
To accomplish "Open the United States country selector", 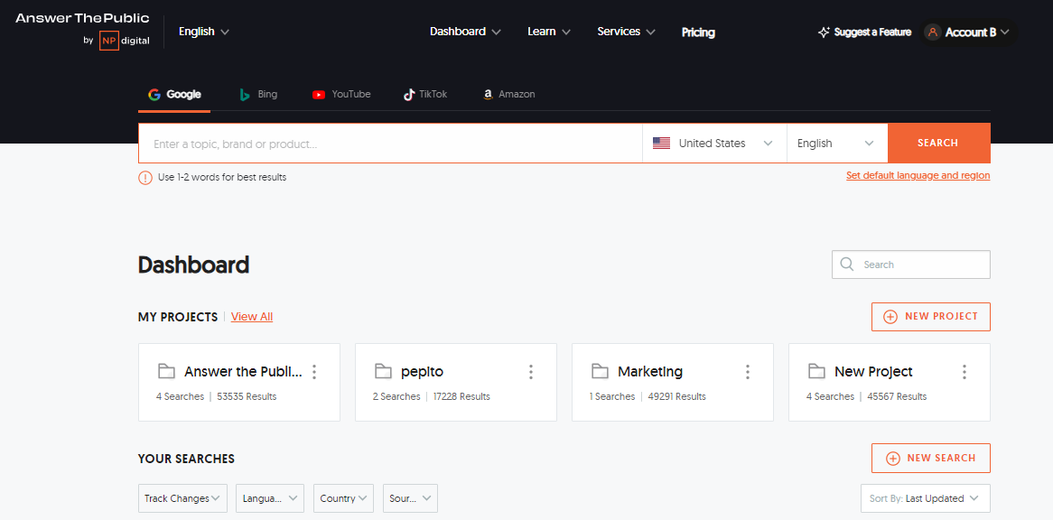I will tap(714, 143).
